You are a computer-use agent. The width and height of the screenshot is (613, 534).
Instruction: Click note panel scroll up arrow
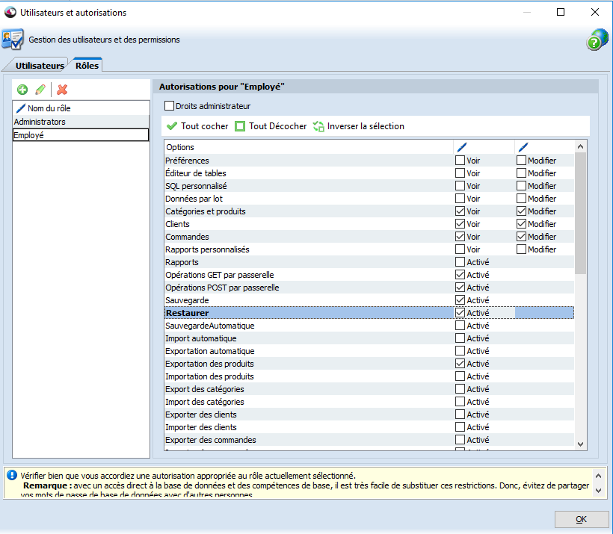(599, 476)
